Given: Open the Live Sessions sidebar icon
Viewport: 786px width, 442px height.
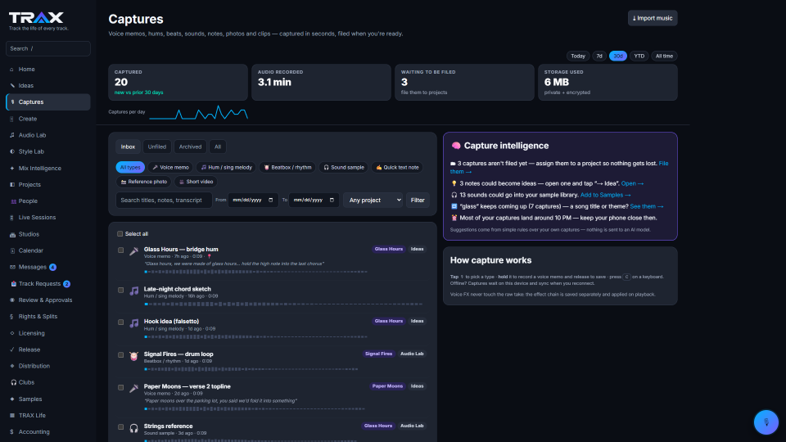Looking at the screenshot, I should [x=12, y=218].
